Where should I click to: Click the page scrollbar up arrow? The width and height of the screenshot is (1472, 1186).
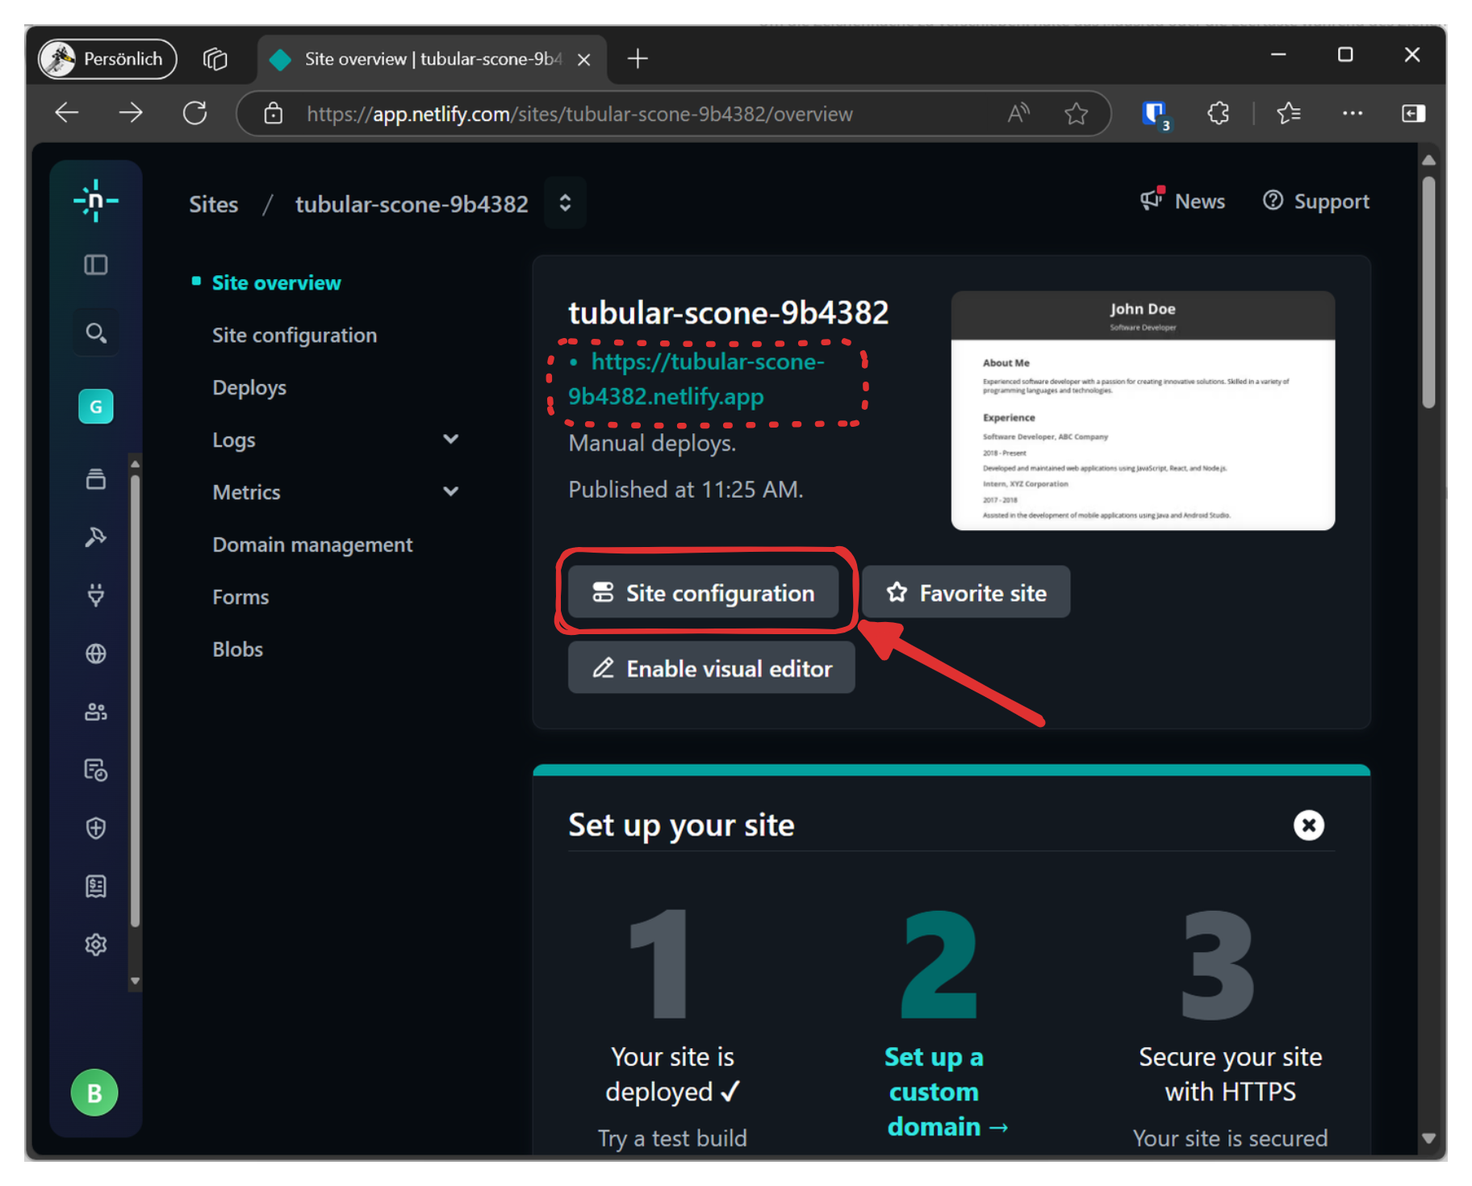point(1428,160)
